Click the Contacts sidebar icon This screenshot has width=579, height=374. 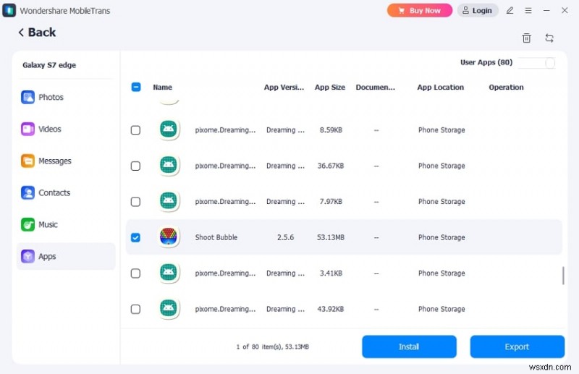(x=28, y=192)
